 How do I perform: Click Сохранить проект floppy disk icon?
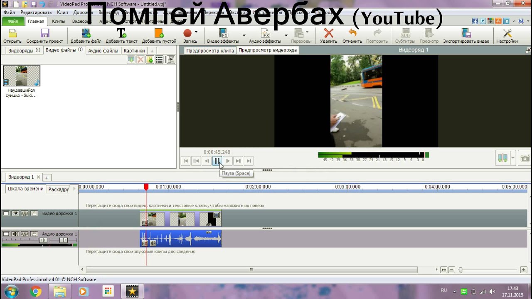44,33
